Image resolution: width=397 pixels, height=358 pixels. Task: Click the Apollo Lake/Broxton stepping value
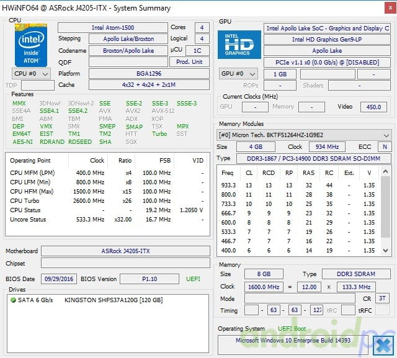(x=128, y=39)
